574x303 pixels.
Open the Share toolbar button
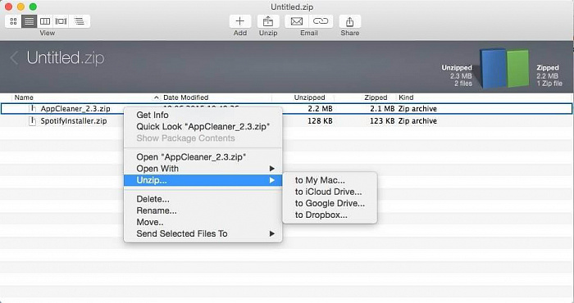click(x=349, y=21)
